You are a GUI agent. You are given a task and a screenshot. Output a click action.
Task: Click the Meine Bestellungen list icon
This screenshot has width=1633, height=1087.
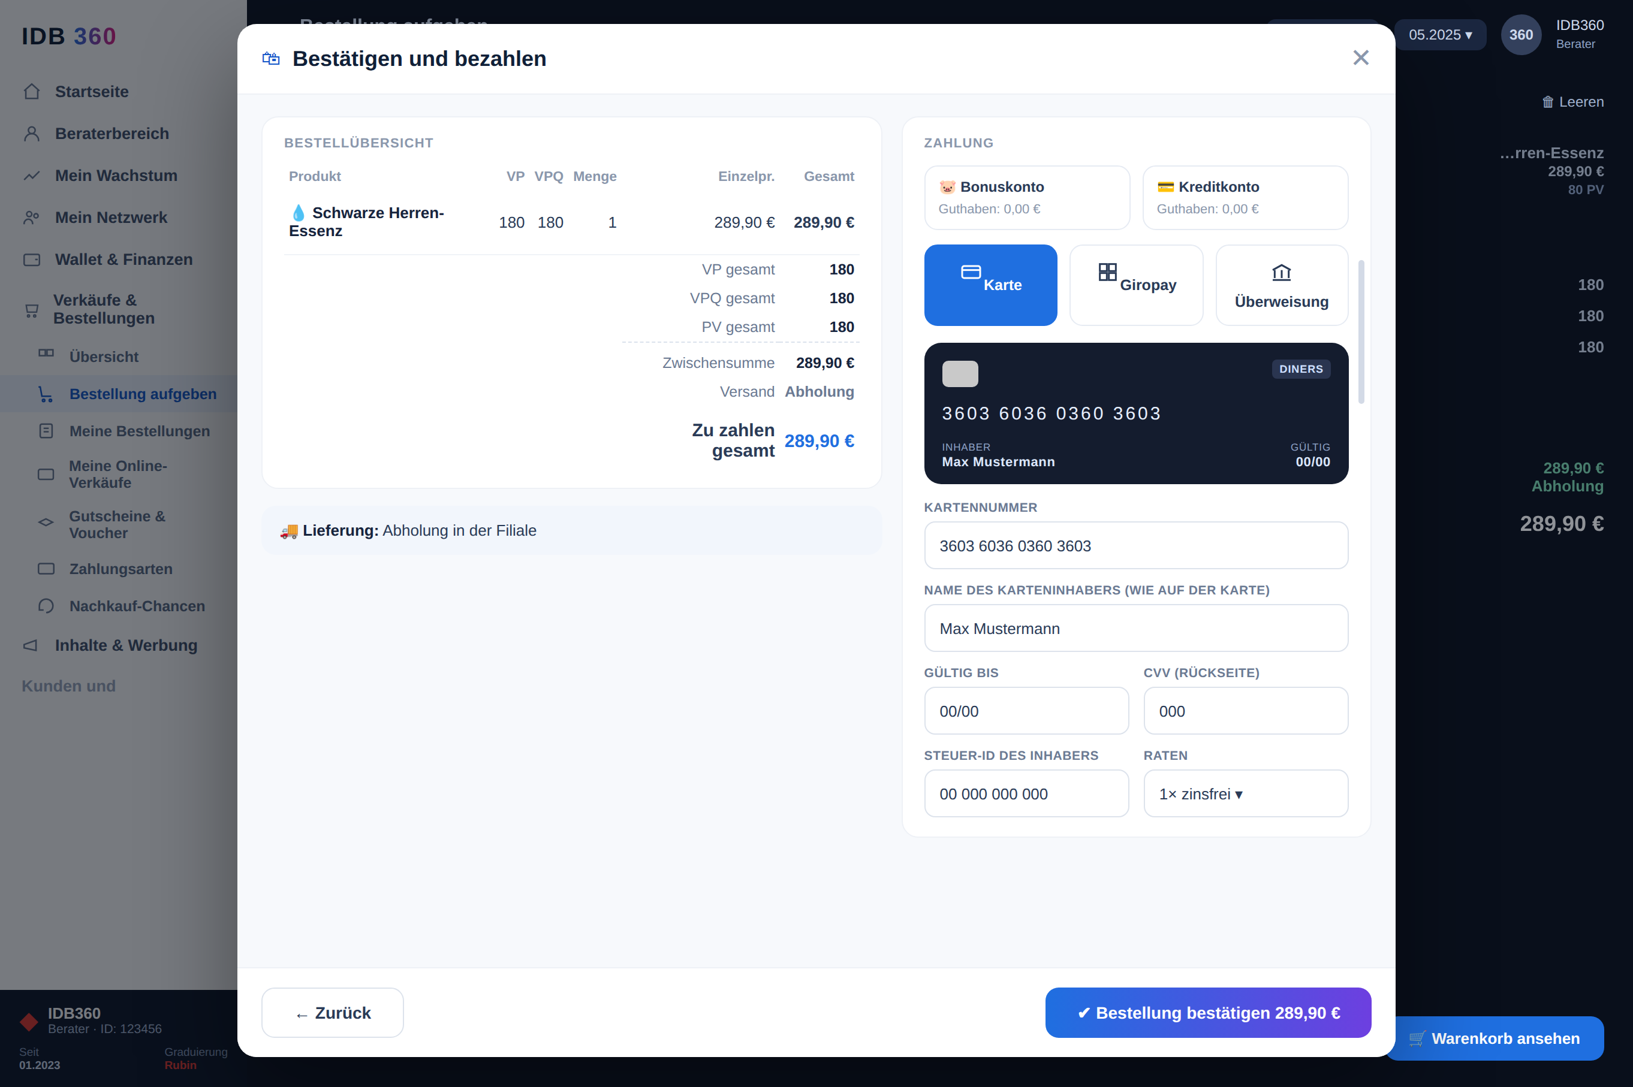click(x=46, y=431)
